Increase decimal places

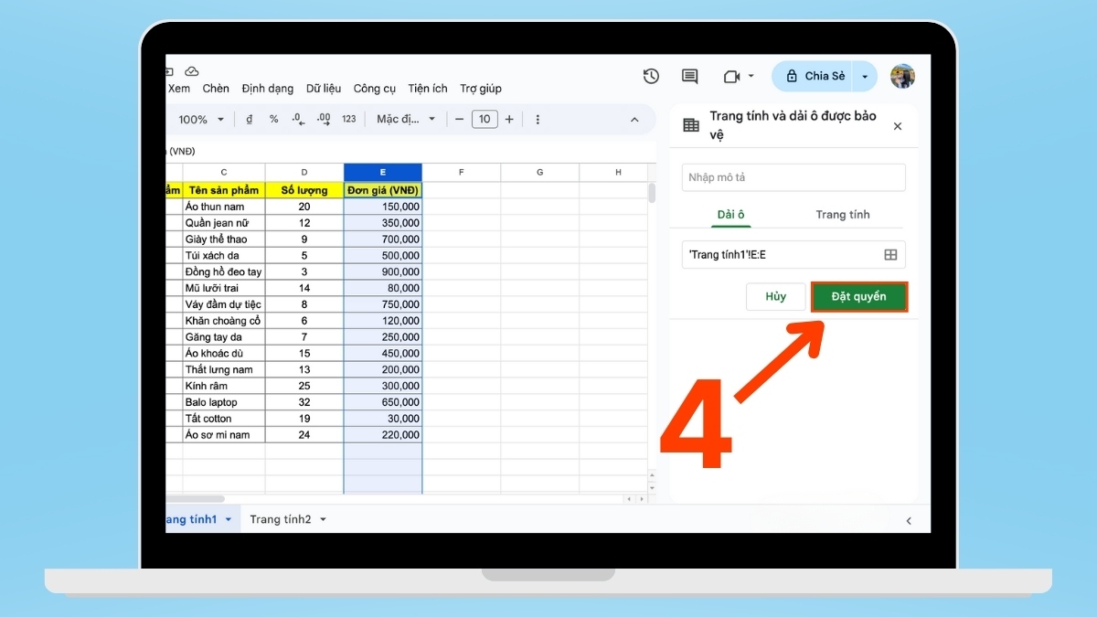[323, 120]
